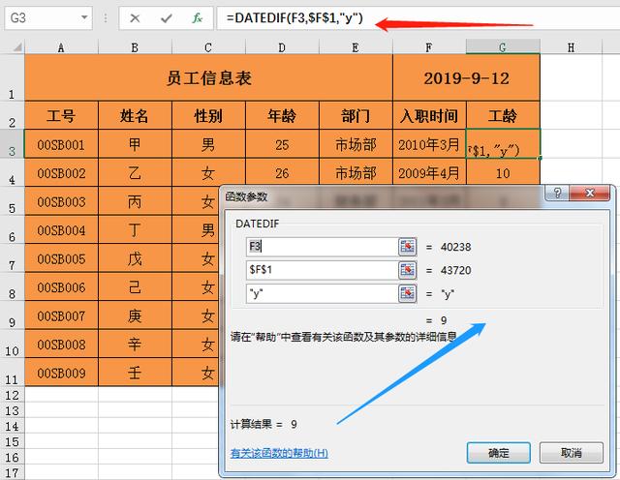Select cell 00SB001
This screenshot has width=620, height=480.
61,144
